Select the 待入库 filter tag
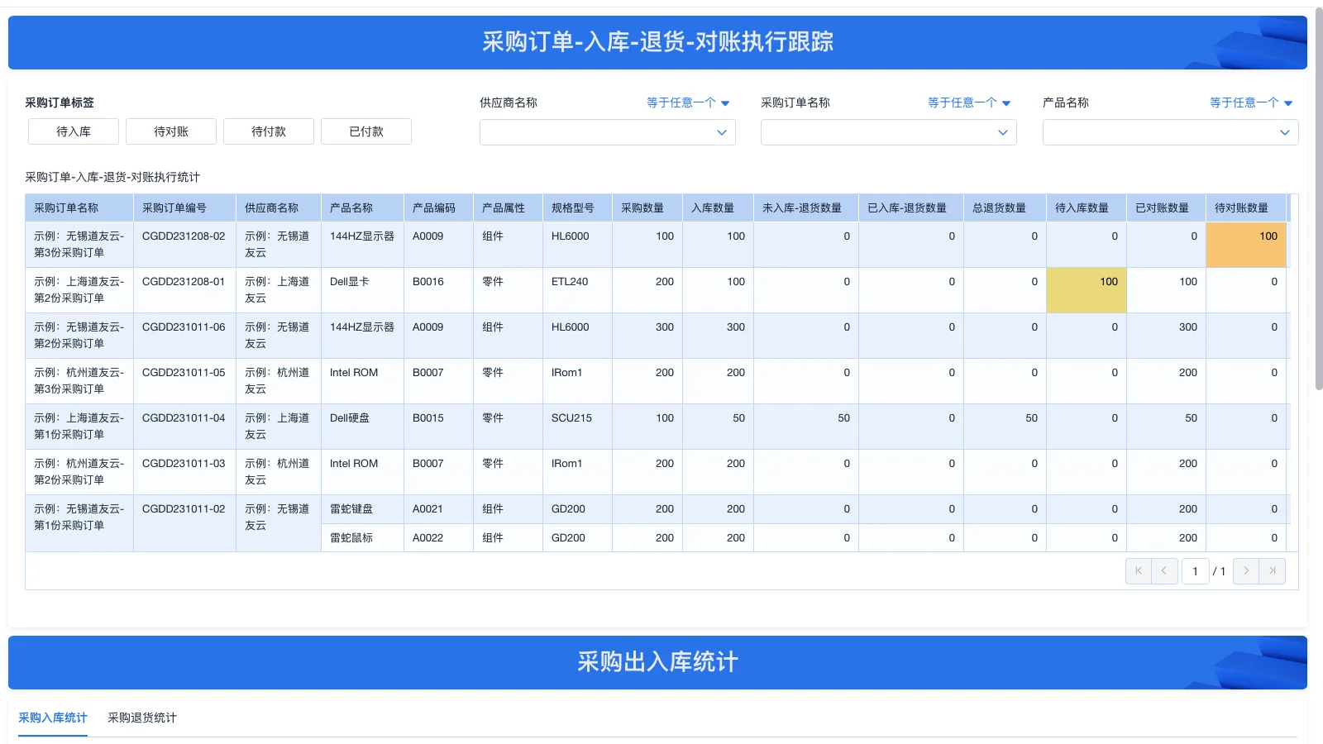The image size is (1323, 744). [x=73, y=131]
